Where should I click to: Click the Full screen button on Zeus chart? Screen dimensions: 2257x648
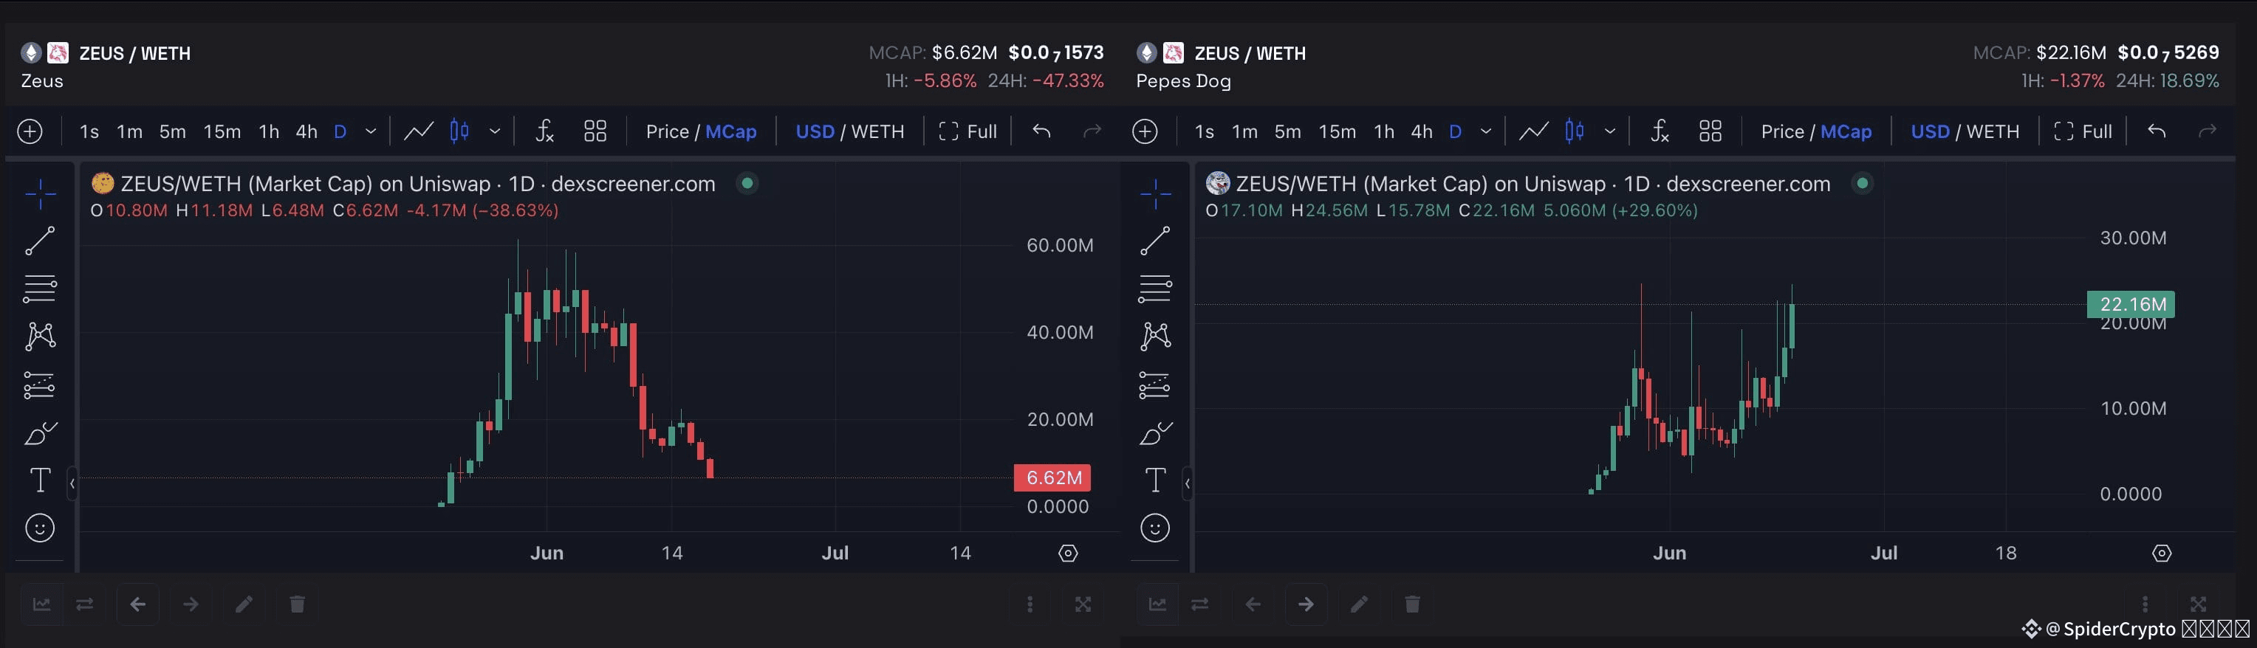(x=968, y=131)
